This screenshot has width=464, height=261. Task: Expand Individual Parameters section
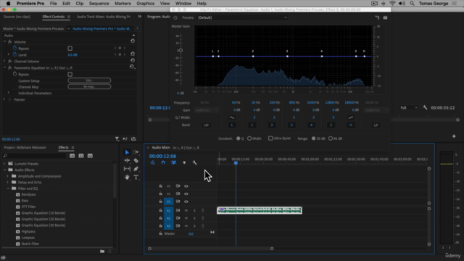tap(9, 93)
